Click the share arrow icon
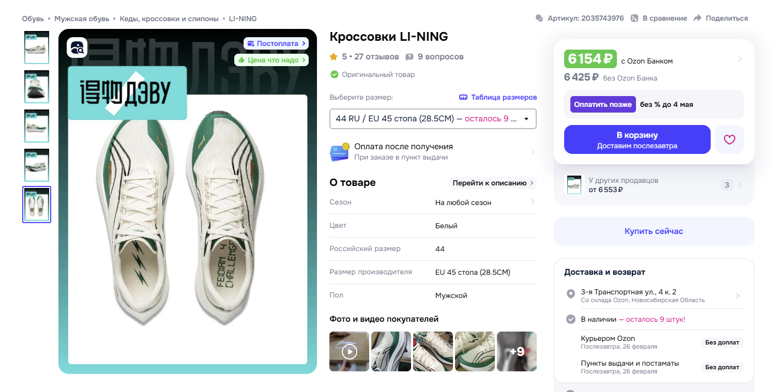 point(698,18)
